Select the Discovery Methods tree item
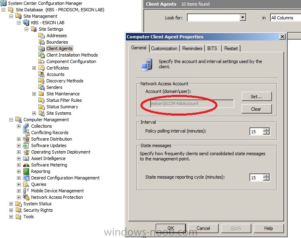The width and height of the screenshot is (301, 238). point(65,81)
